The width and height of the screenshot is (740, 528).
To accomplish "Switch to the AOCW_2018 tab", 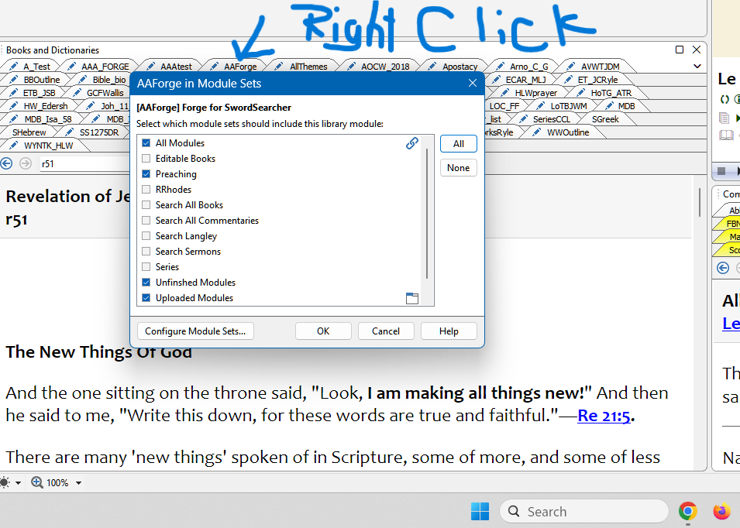I will (x=380, y=67).
